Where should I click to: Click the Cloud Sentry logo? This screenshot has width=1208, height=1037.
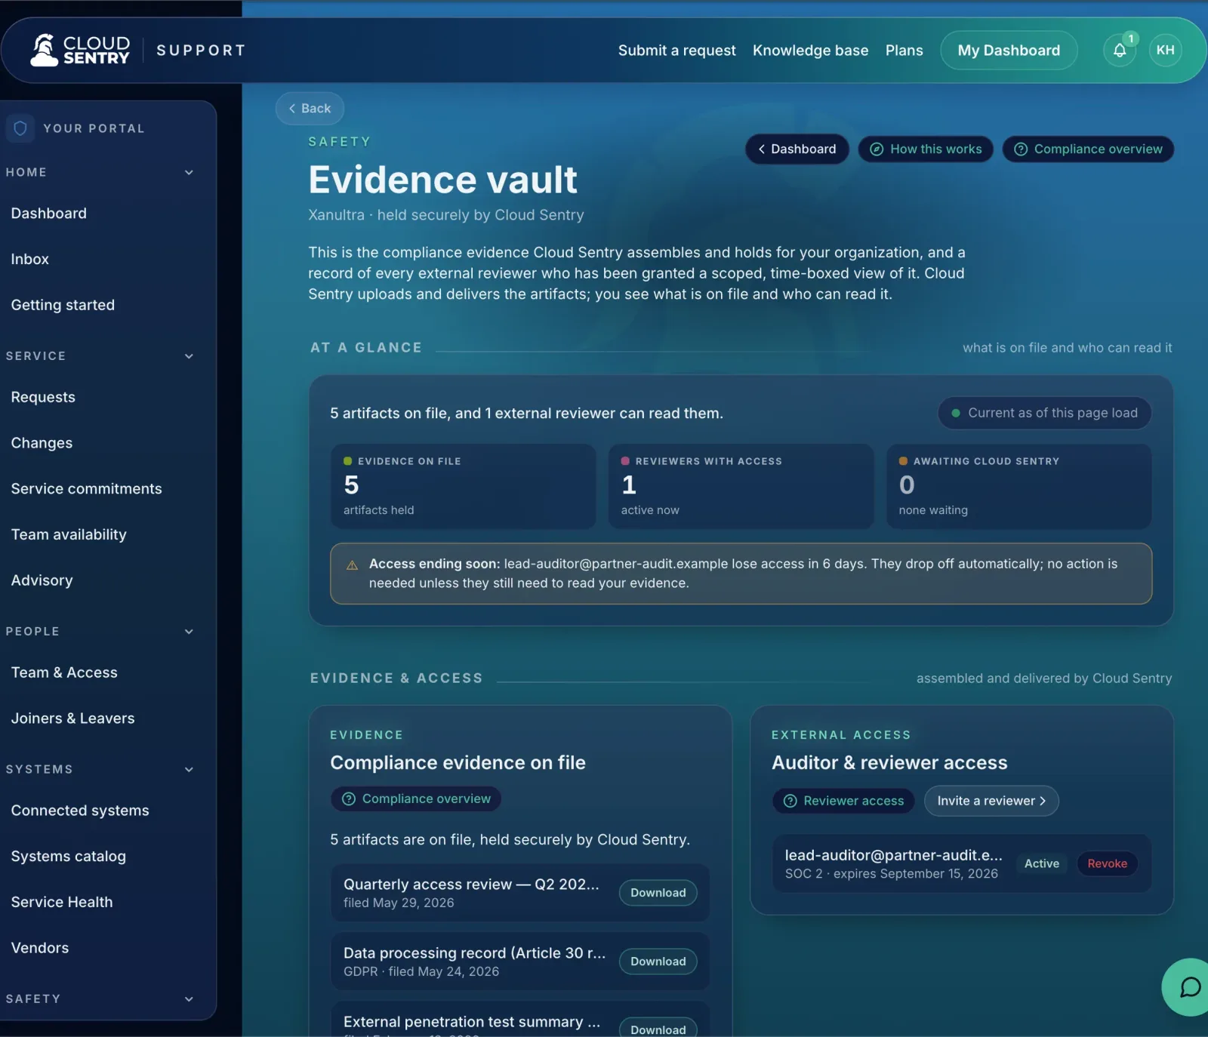coord(79,51)
